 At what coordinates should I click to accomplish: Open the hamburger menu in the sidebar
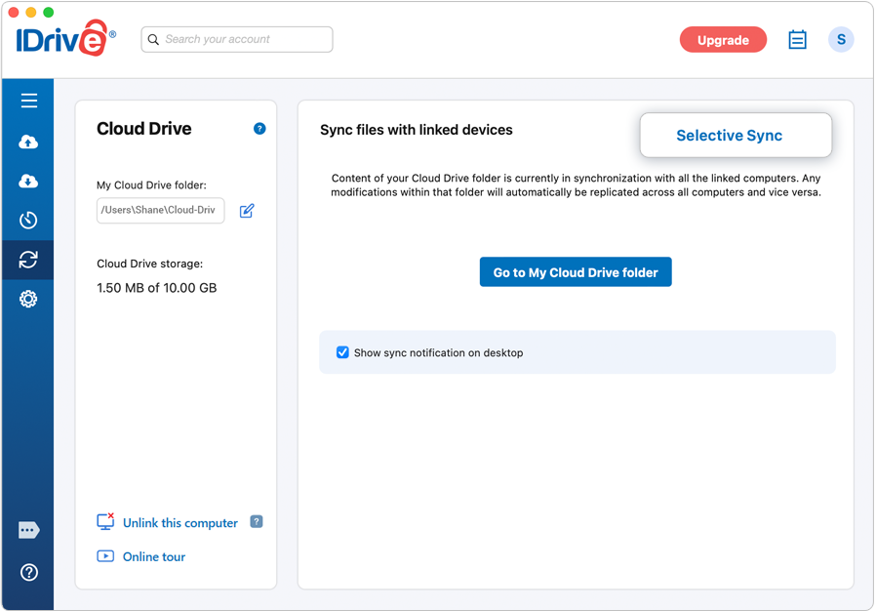(29, 101)
